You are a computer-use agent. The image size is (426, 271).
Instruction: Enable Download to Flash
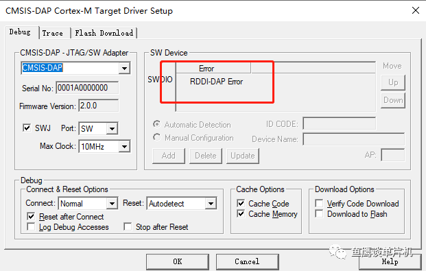click(319, 213)
